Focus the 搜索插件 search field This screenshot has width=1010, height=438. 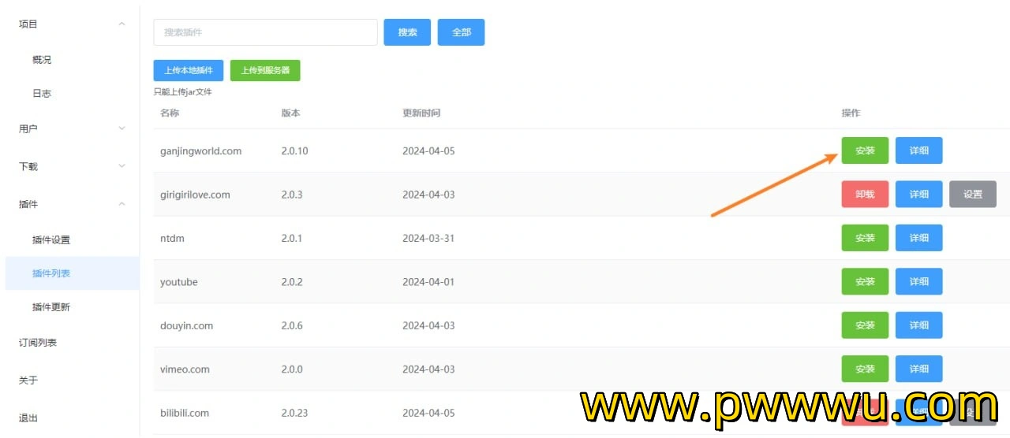coord(265,32)
